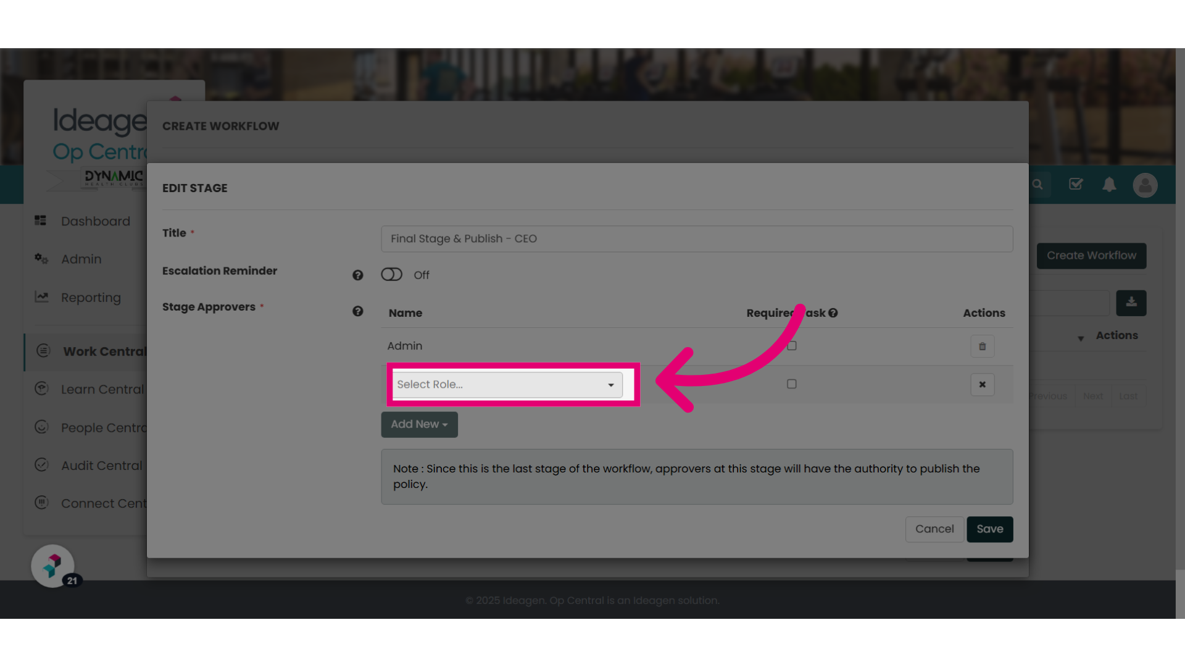Cancel editing the stage

934,529
